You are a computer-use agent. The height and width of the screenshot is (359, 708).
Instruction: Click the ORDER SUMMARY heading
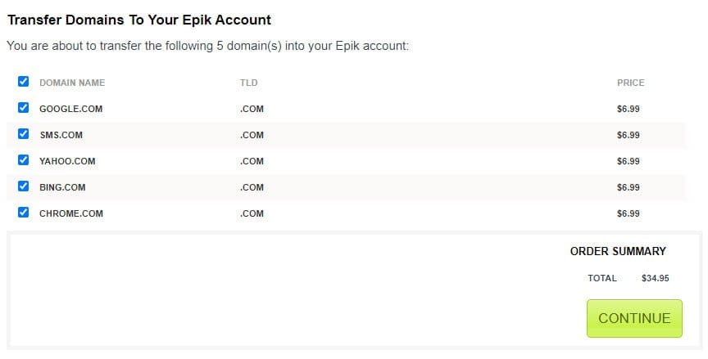point(618,251)
